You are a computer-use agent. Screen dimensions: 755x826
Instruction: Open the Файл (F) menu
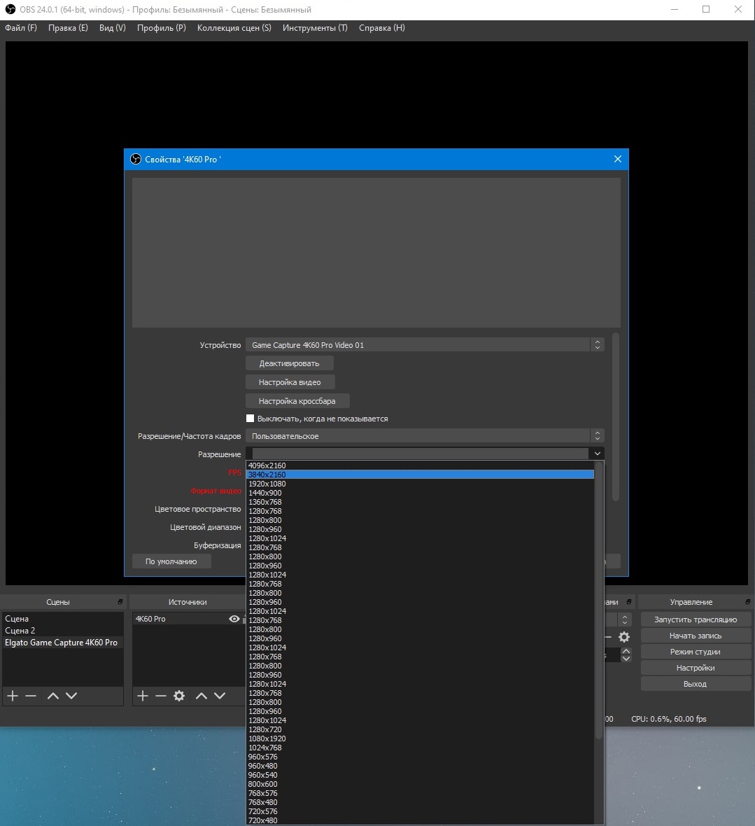(21, 28)
